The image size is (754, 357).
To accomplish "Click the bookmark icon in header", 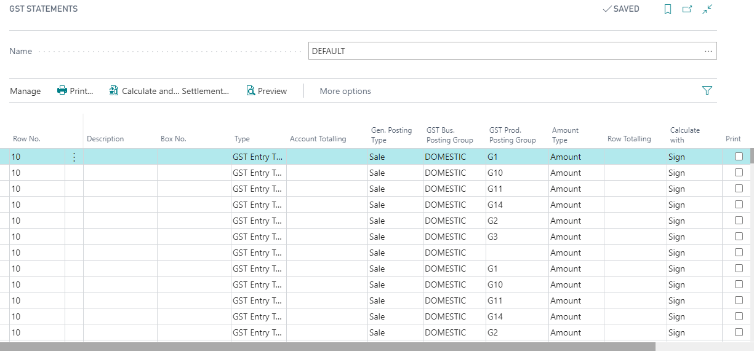I will [668, 9].
